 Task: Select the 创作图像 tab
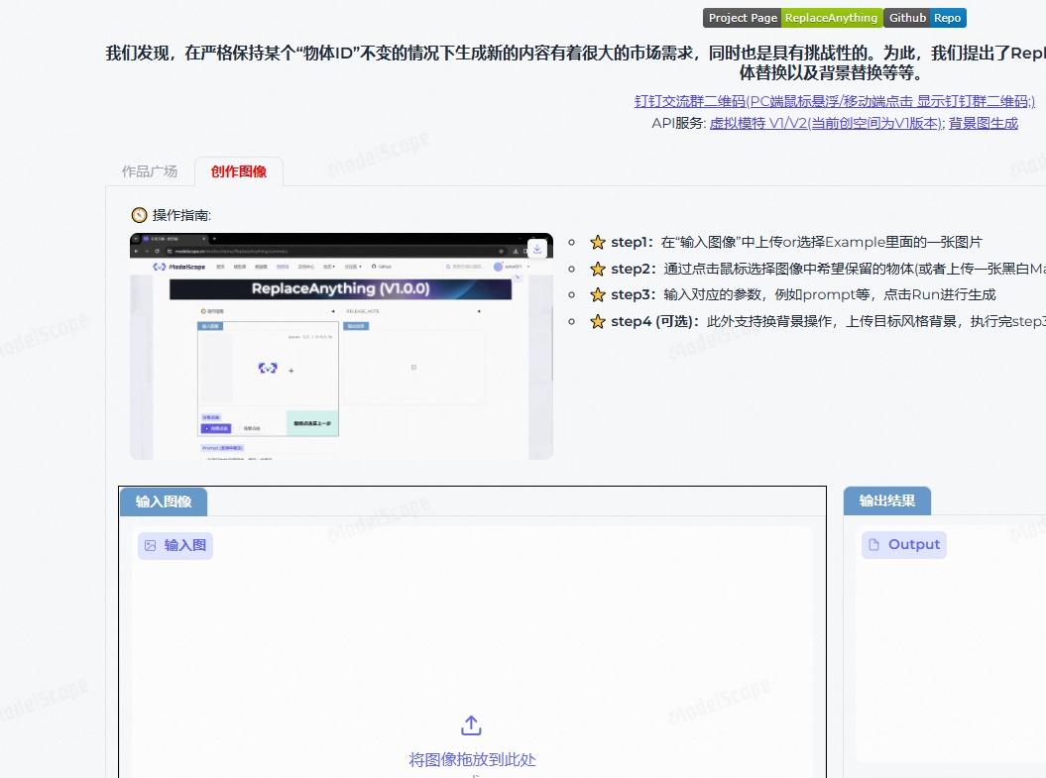(238, 171)
